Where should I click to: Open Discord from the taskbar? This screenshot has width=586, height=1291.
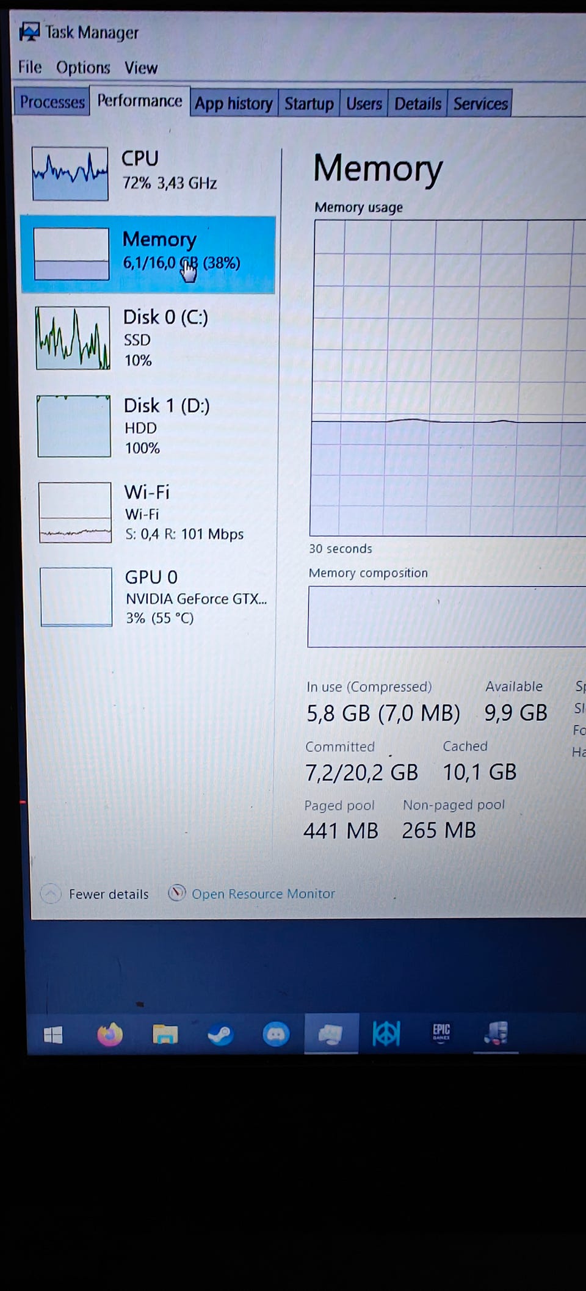276,1035
